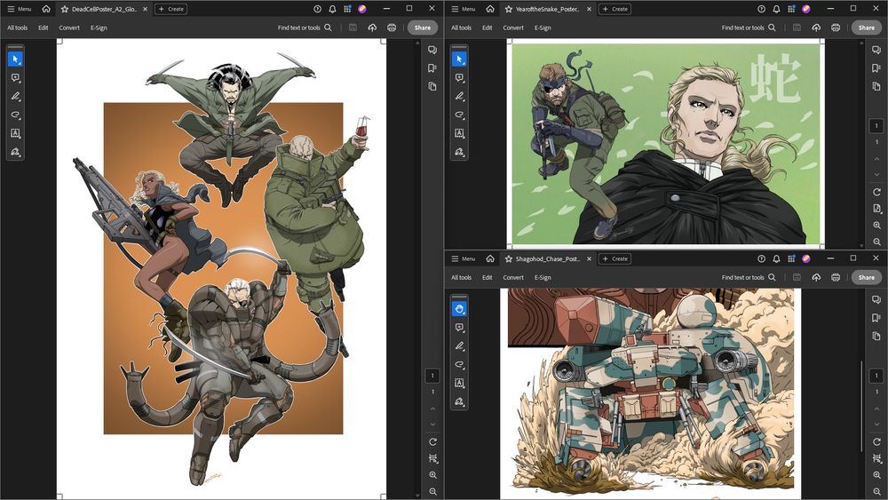
Task: Open the sign tool in DeadCellPoster window
Action: [15, 152]
